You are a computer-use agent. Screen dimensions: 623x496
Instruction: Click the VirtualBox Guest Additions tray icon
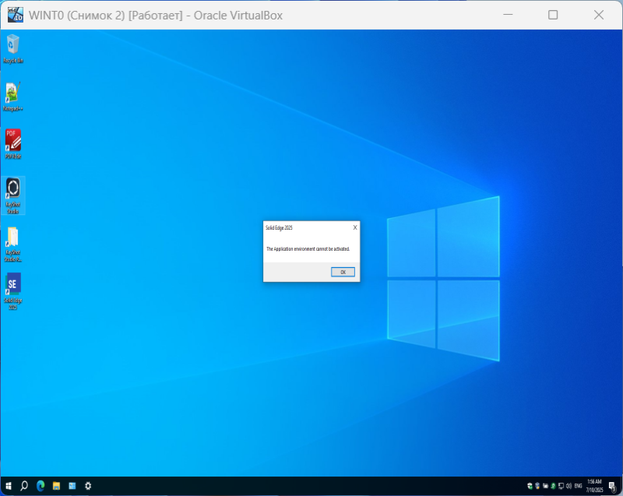537,486
